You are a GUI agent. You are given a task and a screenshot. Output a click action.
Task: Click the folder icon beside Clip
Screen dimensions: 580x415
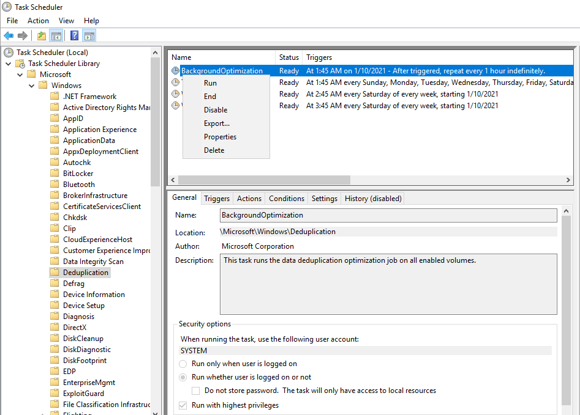(x=55, y=228)
